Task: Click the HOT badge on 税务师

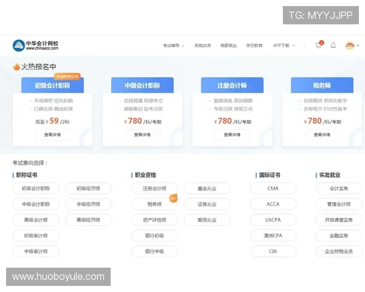Action: tap(173, 198)
